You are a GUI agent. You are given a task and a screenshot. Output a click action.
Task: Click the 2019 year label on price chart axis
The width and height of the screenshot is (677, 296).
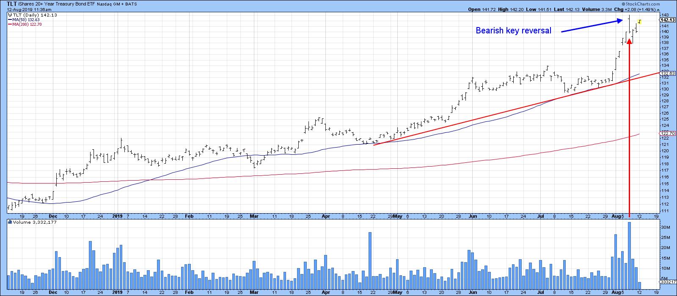[x=117, y=216]
